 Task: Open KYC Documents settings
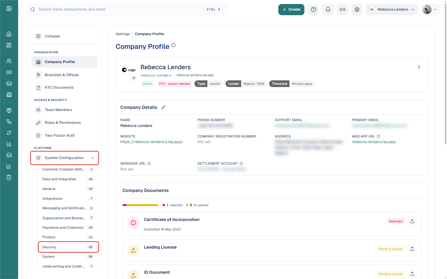[65, 88]
